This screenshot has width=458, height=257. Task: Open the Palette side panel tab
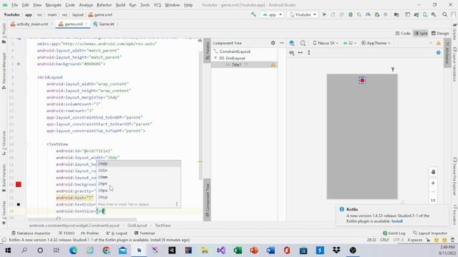pos(207,51)
